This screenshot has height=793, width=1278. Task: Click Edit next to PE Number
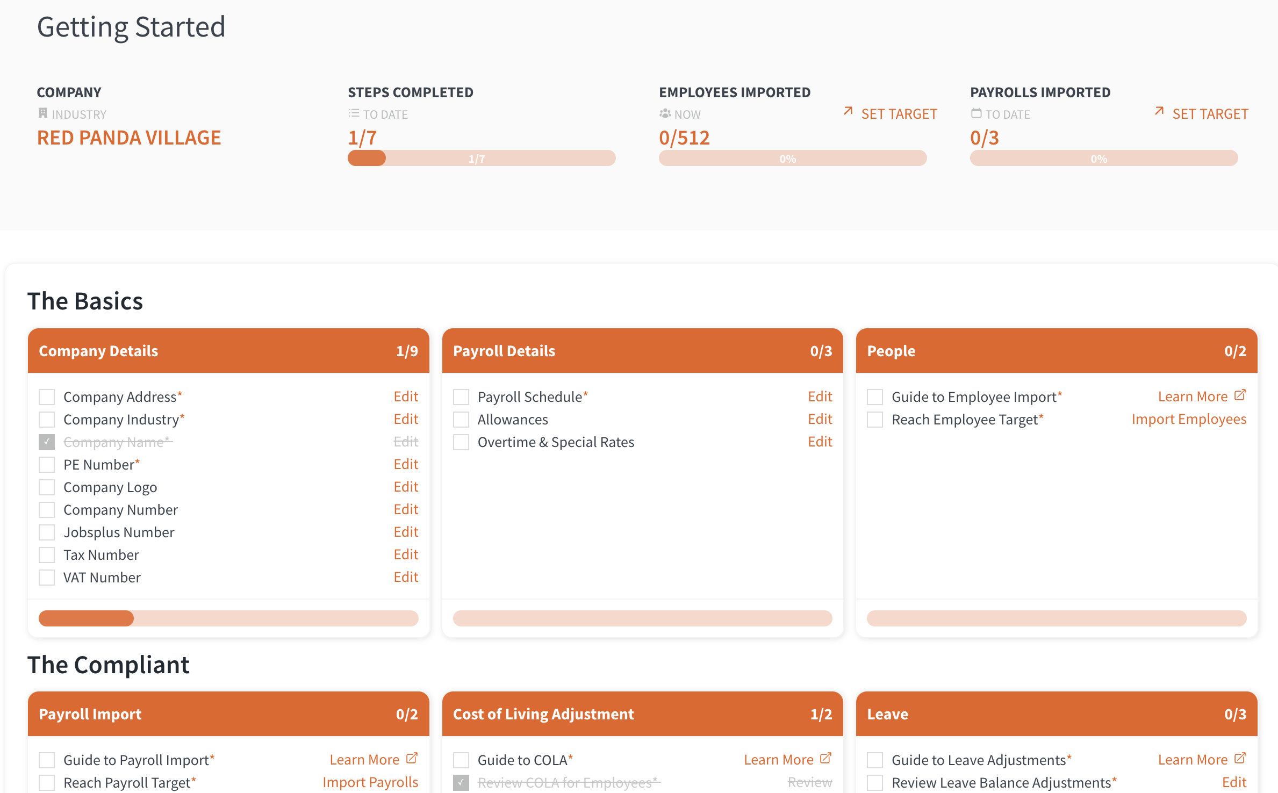406,464
